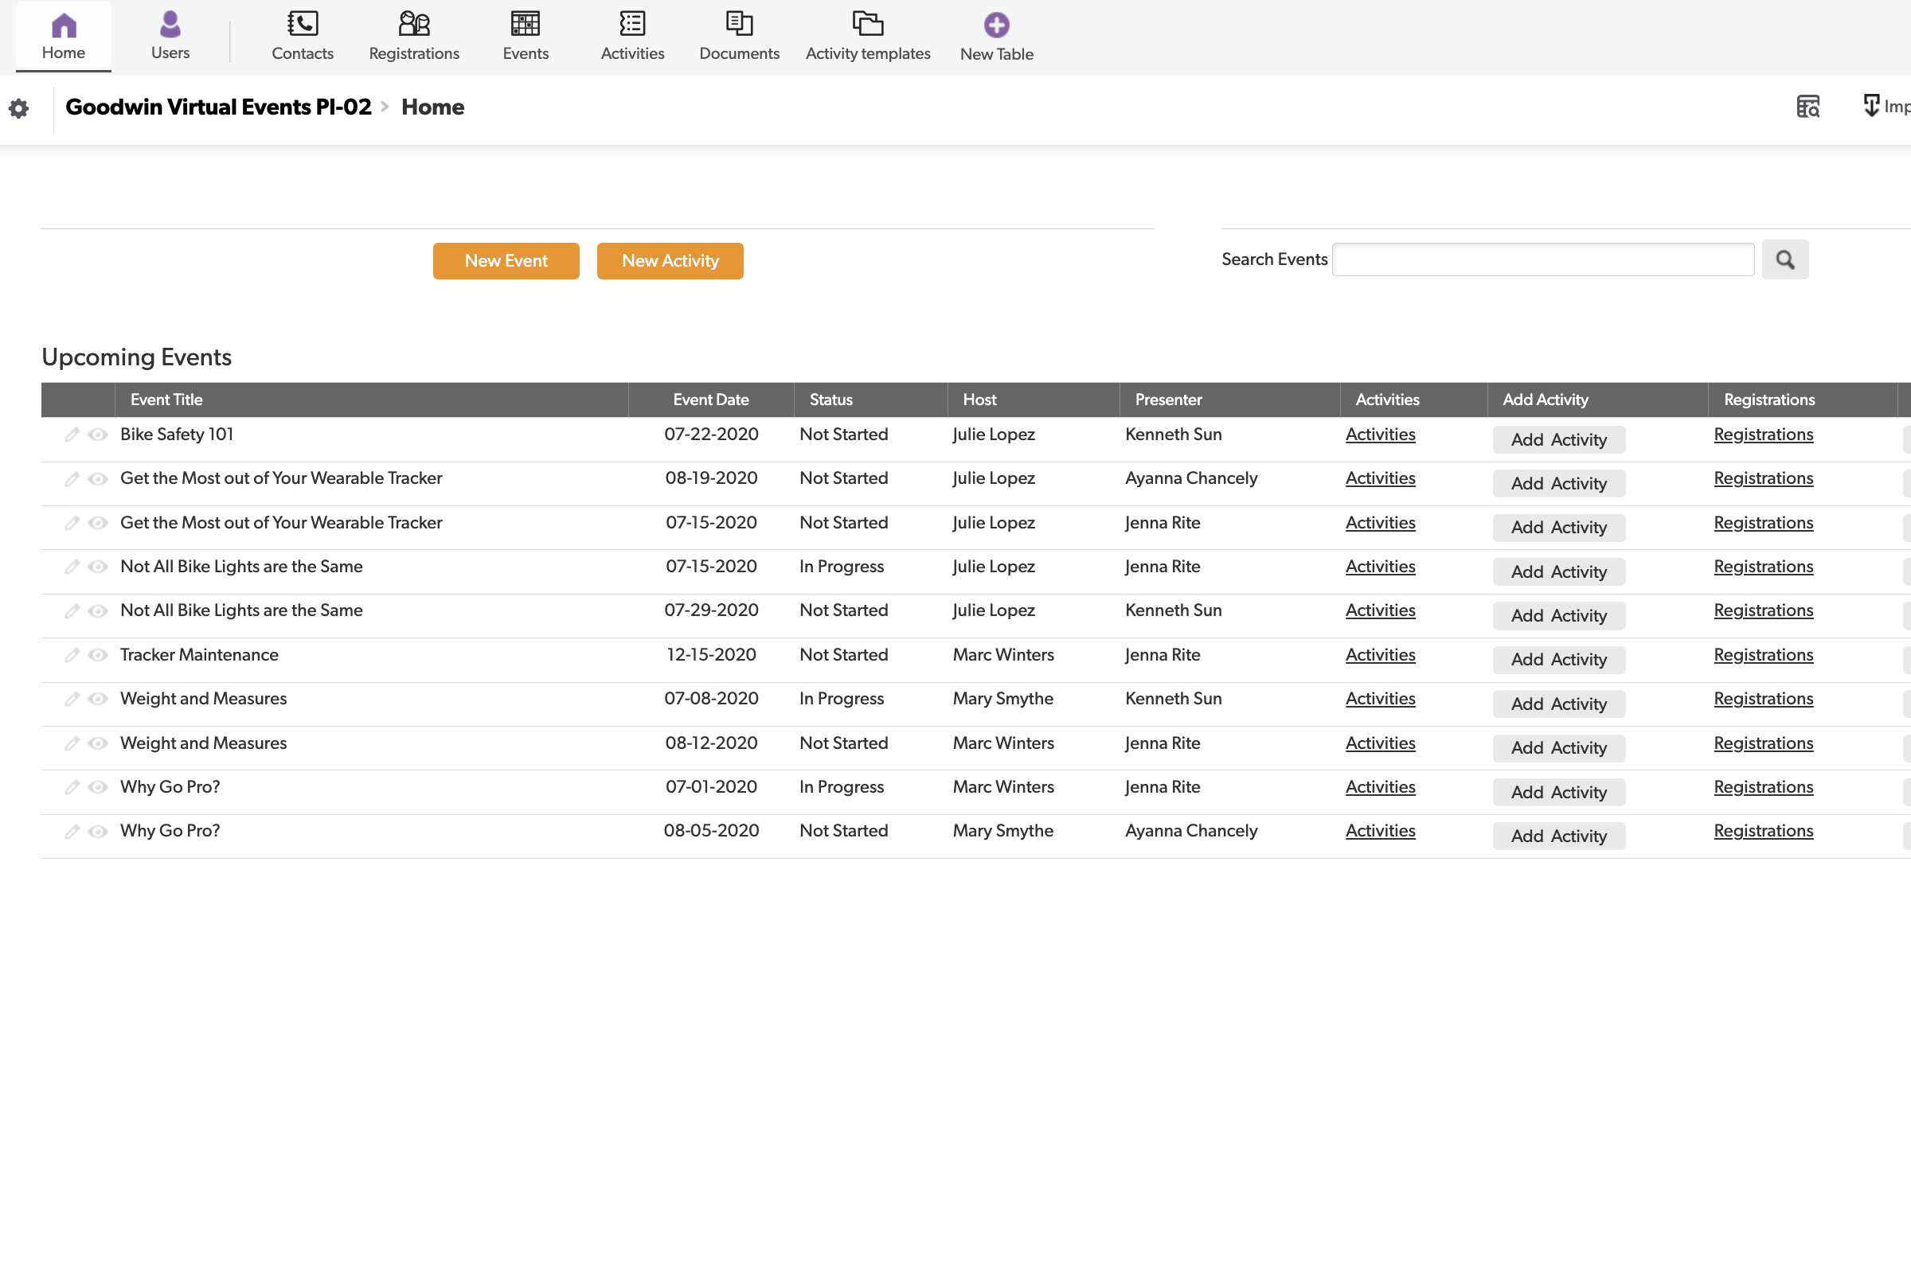Click the import data icon at top right

(x=1872, y=106)
